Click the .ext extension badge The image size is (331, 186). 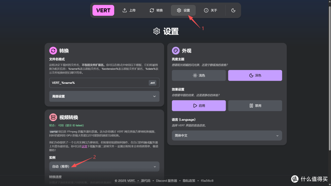[x=152, y=83]
